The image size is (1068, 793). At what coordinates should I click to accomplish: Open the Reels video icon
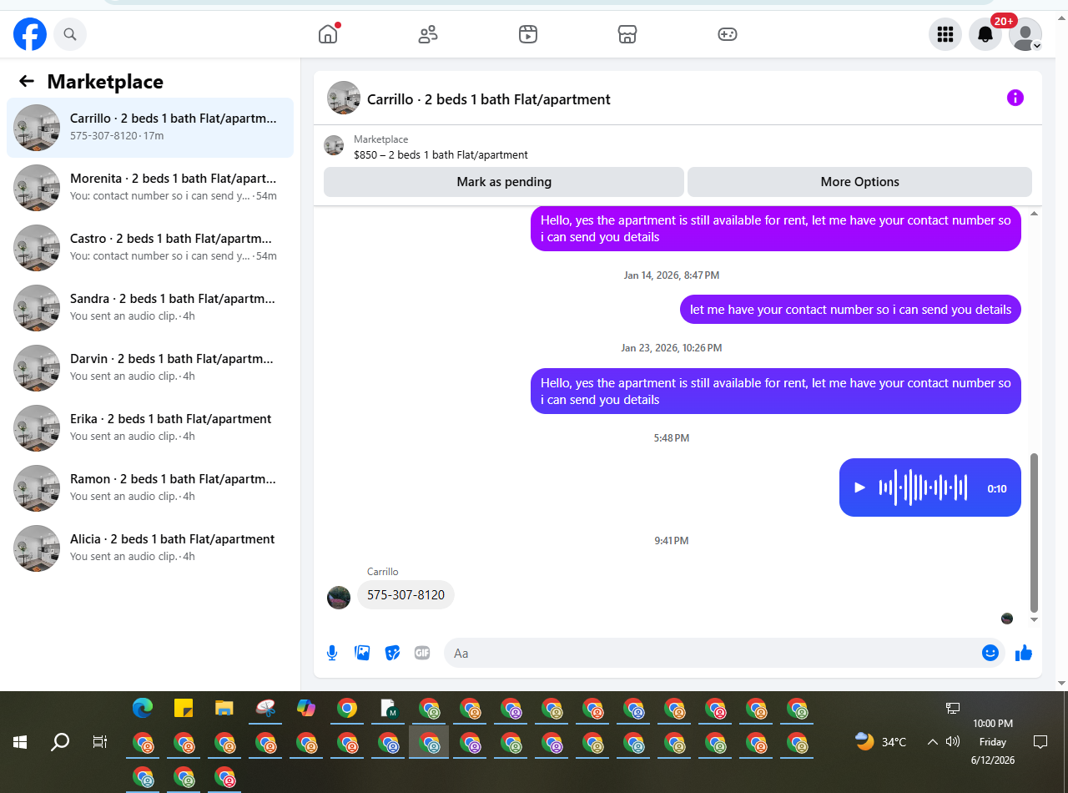[527, 34]
